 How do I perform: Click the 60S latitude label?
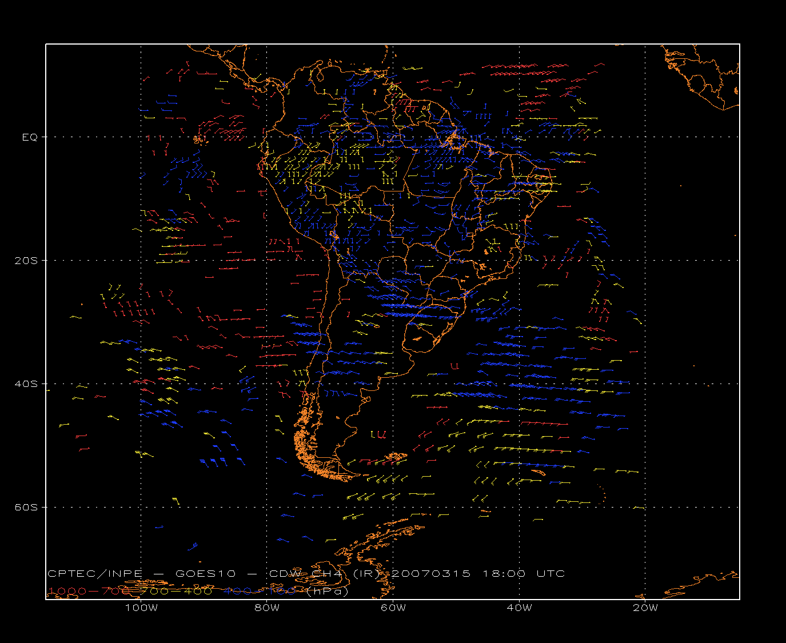click(x=26, y=508)
